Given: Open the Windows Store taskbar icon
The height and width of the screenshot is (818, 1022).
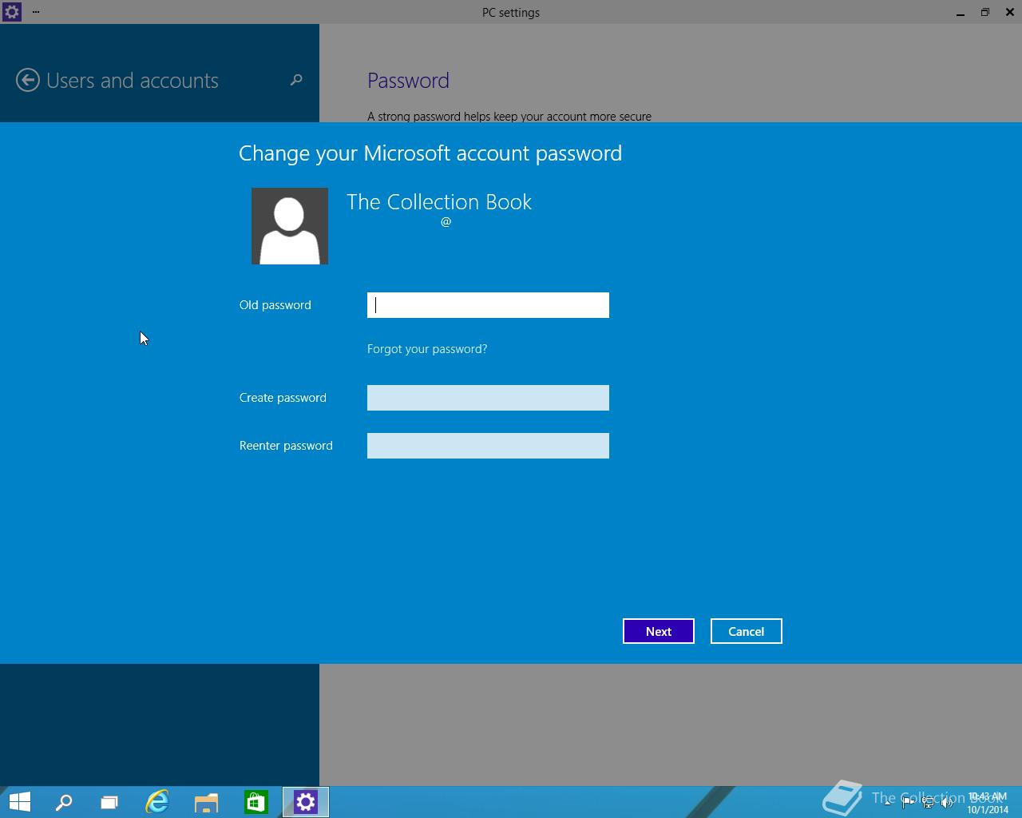Looking at the screenshot, I should pos(256,802).
